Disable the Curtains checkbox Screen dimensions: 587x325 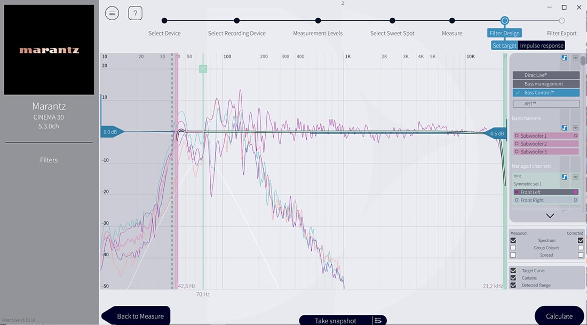point(513,278)
